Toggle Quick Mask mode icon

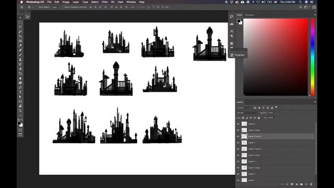pos(20,130)
